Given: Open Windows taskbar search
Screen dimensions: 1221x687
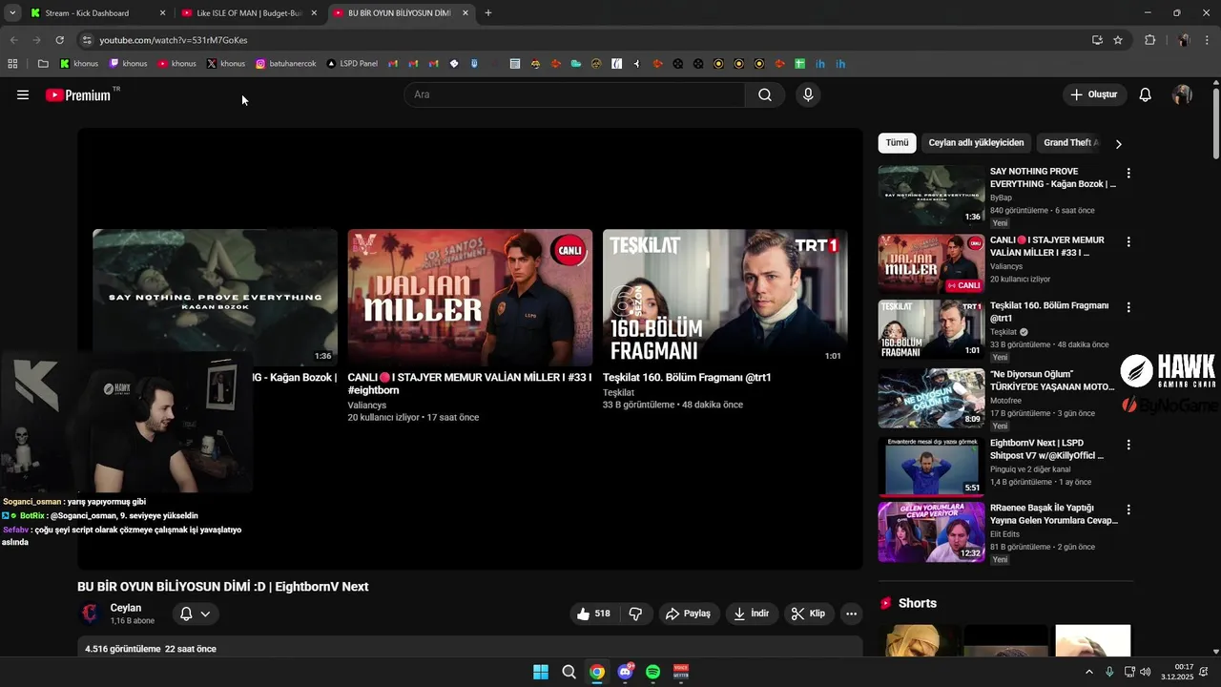Looking at the screenshot, I should click(569, 672).
